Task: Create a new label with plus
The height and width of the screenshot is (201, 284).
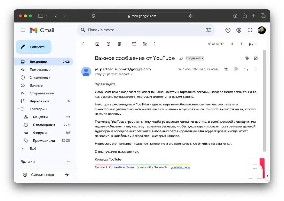Action: point(69,162)
